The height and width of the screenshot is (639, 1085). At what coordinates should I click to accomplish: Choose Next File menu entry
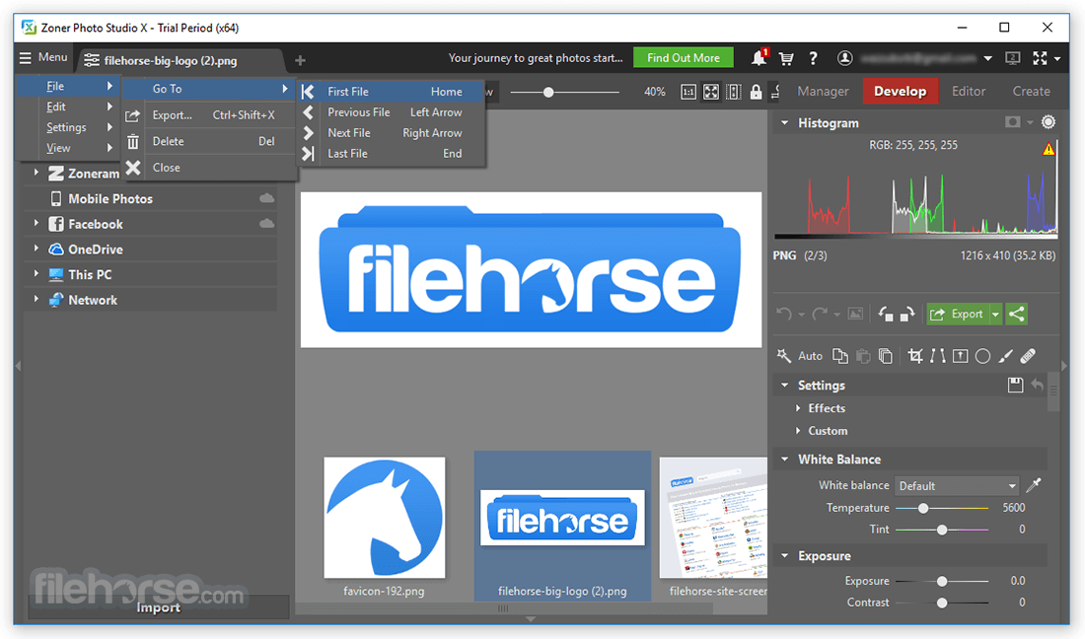[392, 133]
